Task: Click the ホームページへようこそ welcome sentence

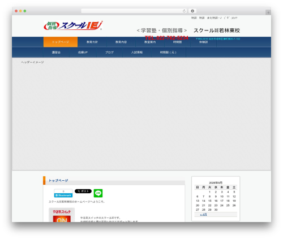Action: [x=76, y=202]
